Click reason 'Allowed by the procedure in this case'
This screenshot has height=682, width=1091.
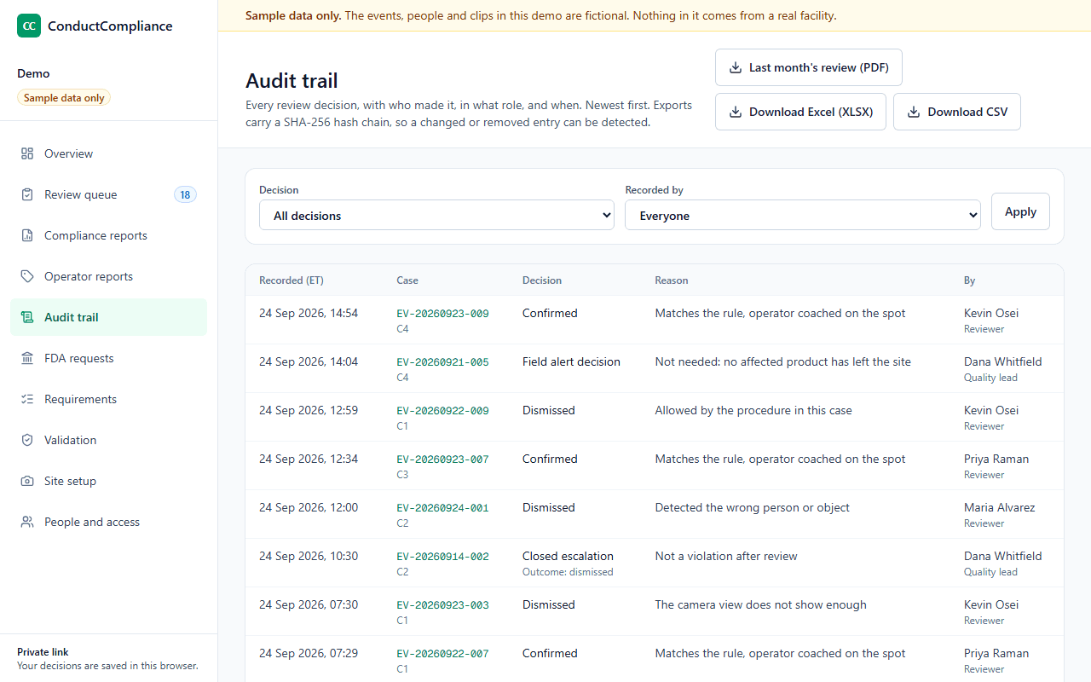[x=753, y=410]
